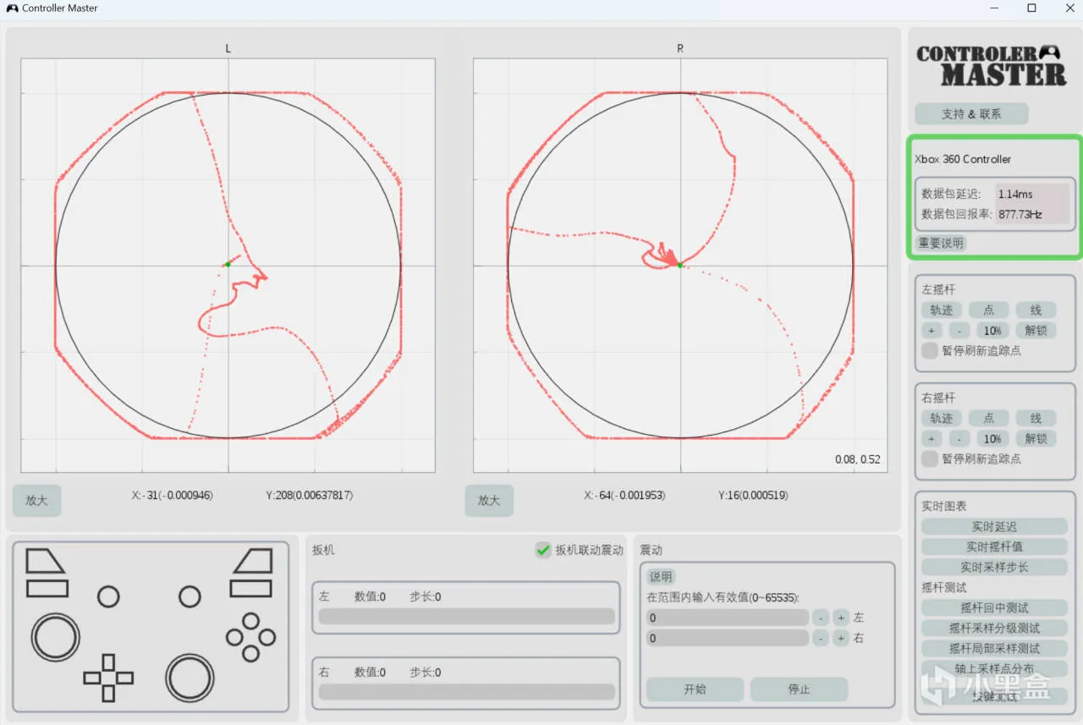
Task: Click the - button under 左摇杆
Action: click(959, 331)
